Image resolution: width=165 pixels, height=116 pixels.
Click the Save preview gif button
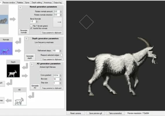click(x=96, y=113)
